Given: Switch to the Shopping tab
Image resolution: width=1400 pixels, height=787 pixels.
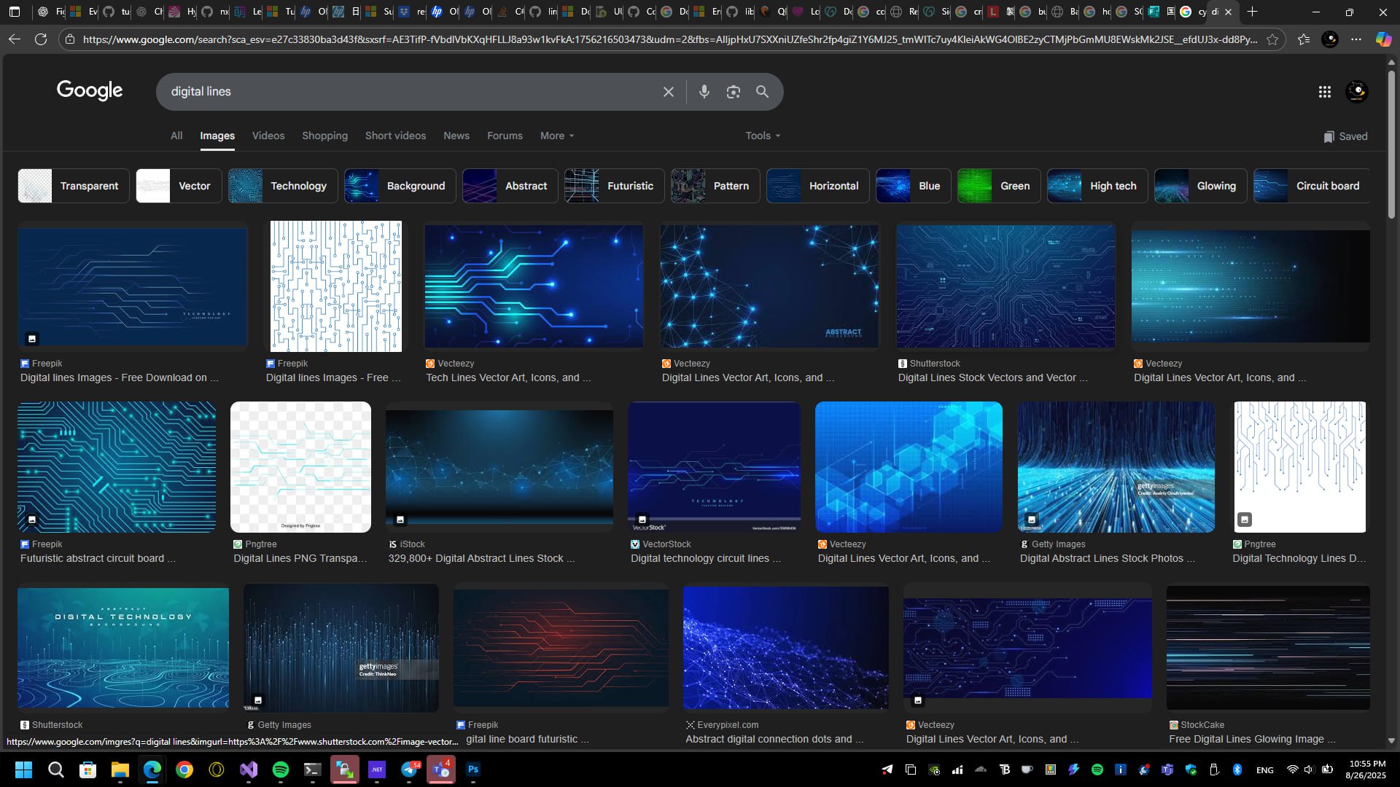Looking at the screenshot, I should coord(324,136).
